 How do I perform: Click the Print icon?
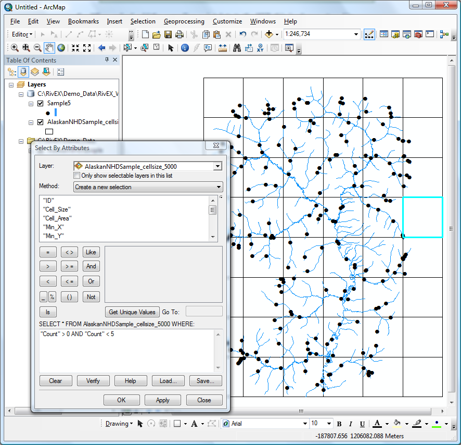[180, 34]
